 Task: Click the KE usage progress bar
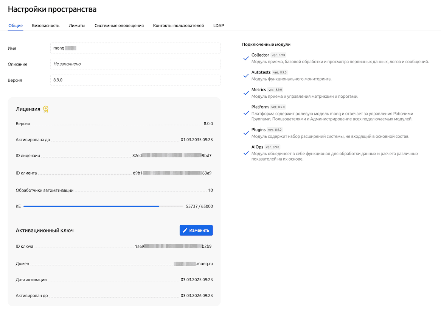[x=103, y=206]
